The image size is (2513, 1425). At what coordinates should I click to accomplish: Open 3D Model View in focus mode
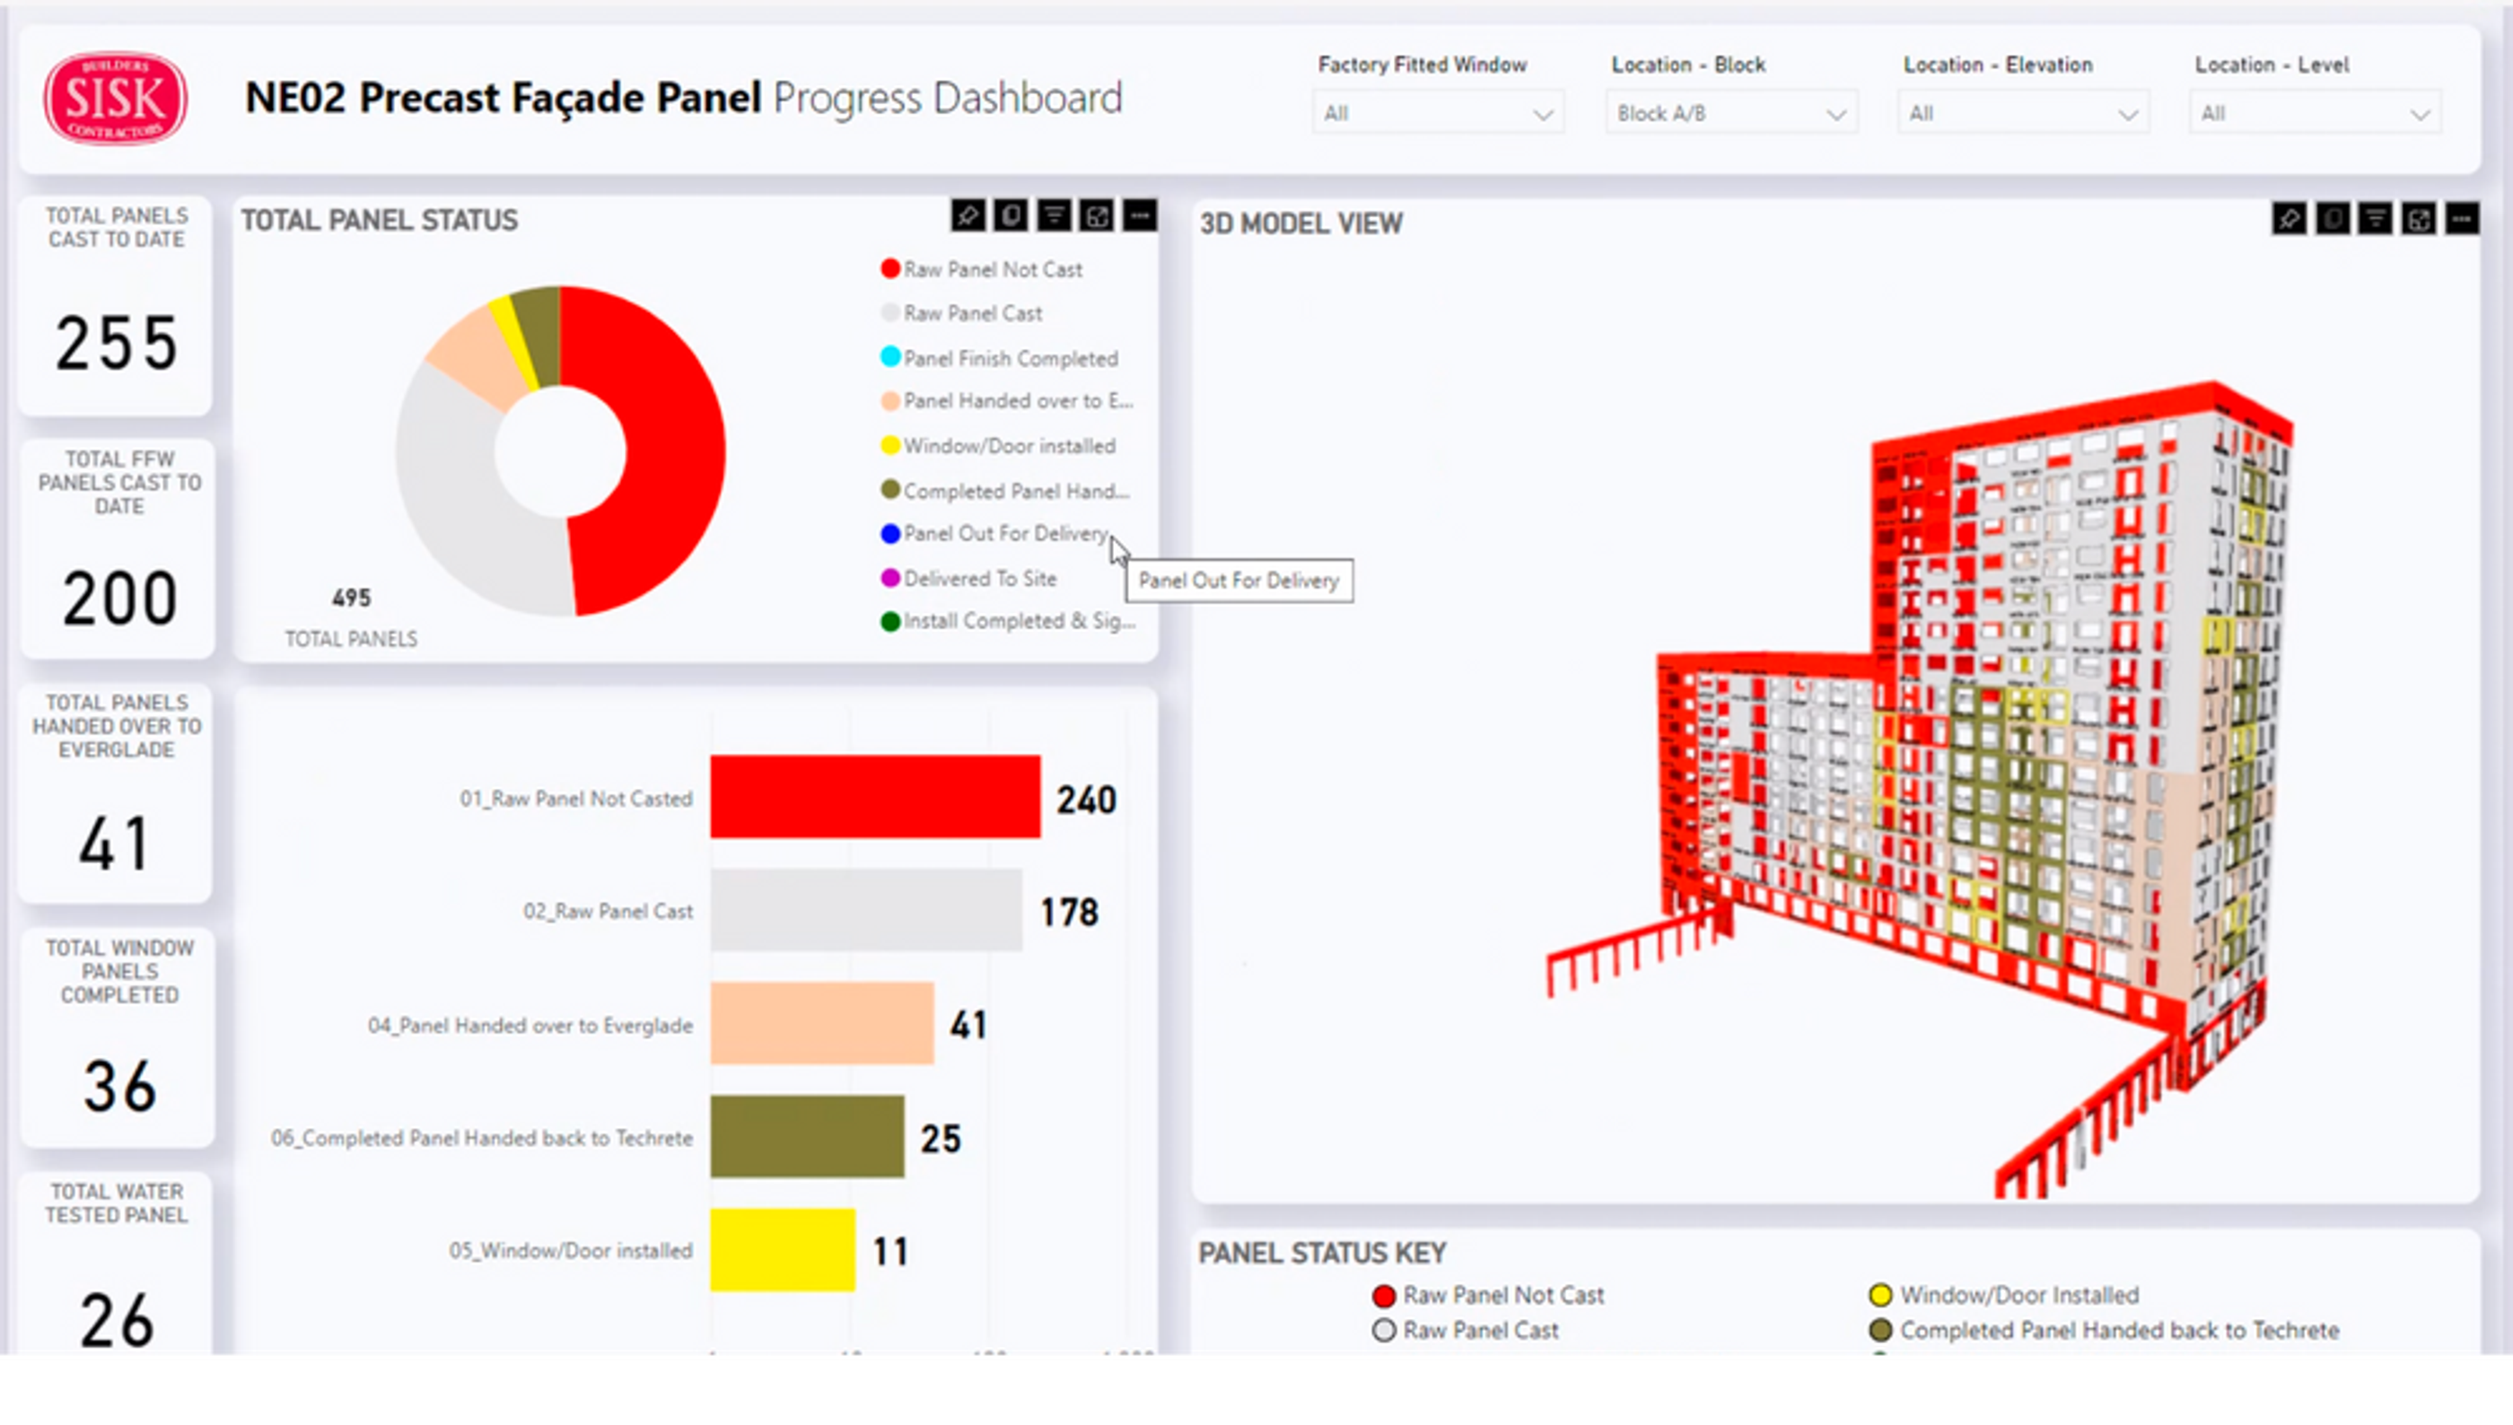2419,219
